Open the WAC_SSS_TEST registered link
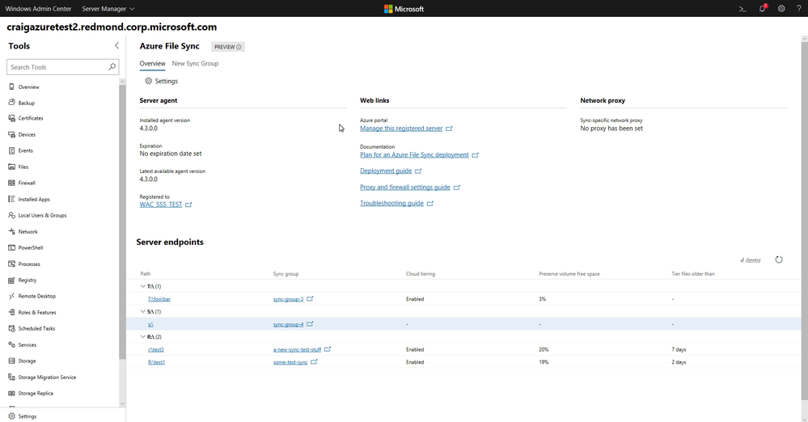Screen dimensions: 808x422 tap(161, 205)
